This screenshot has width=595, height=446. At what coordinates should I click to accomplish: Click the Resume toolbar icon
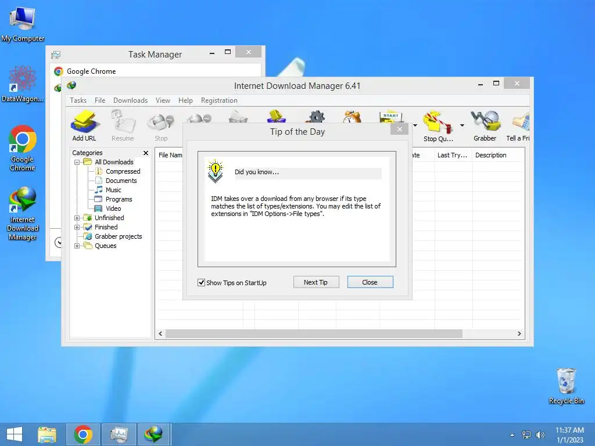click(x=123, y=125)
